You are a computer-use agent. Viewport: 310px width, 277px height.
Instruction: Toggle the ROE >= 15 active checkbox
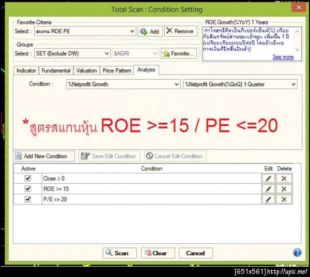[28, 188]
